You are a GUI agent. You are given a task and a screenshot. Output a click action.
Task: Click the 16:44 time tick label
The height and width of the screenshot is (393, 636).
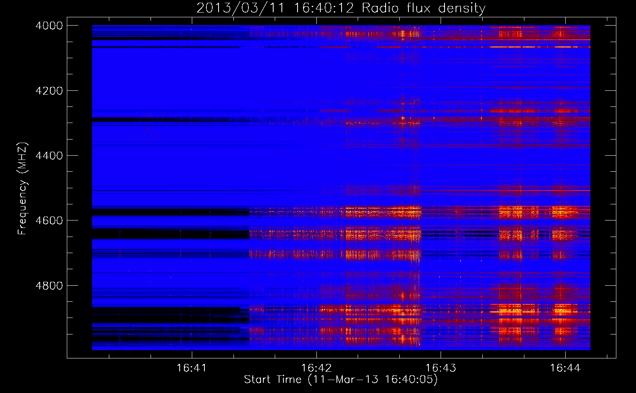point(565,368)
